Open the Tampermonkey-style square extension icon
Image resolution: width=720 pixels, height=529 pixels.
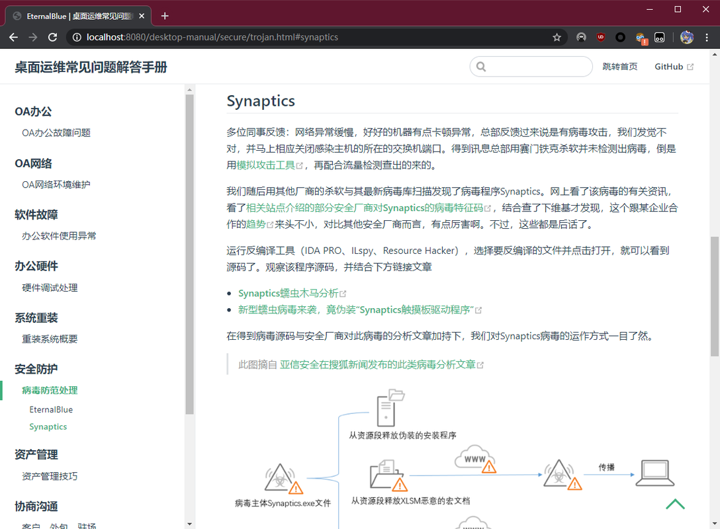[x=659, y=37]
